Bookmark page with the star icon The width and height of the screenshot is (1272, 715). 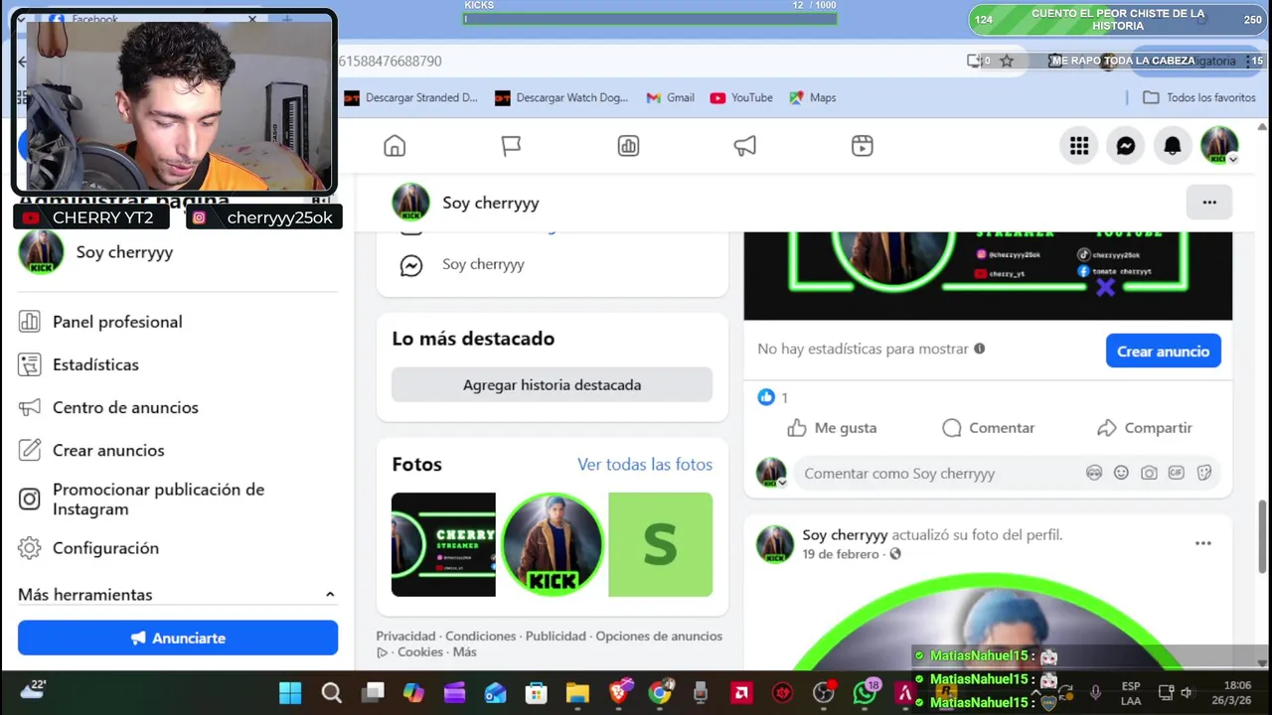point(1007,61)
